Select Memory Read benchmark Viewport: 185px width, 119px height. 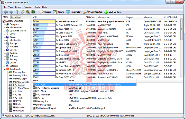[x=20, y=72]
